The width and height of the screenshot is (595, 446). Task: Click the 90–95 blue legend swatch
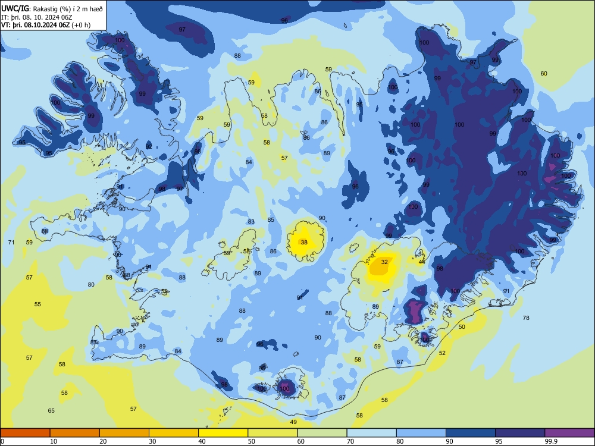tap(471, 433)
